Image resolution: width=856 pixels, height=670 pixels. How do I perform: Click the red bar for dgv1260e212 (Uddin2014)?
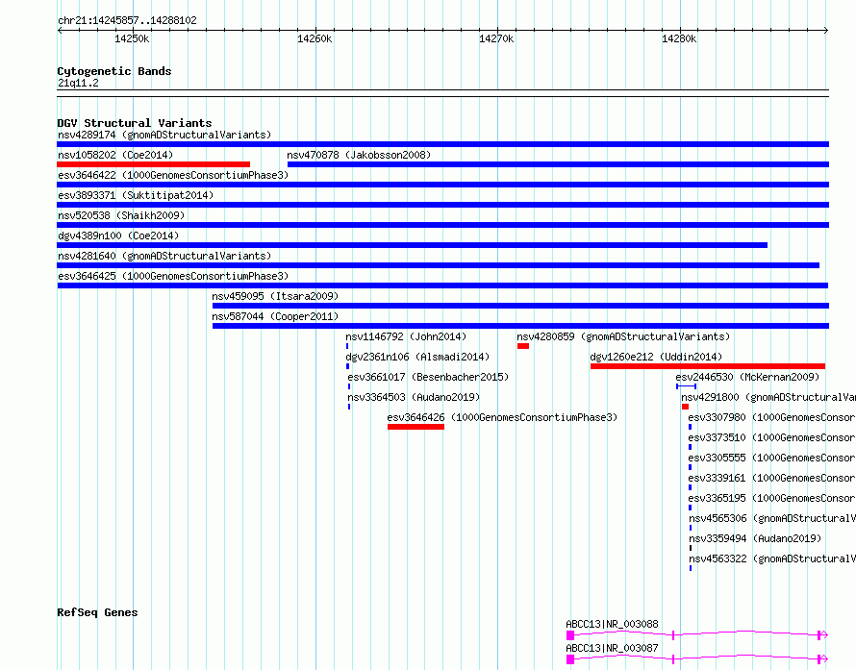[x=708, y=366]
